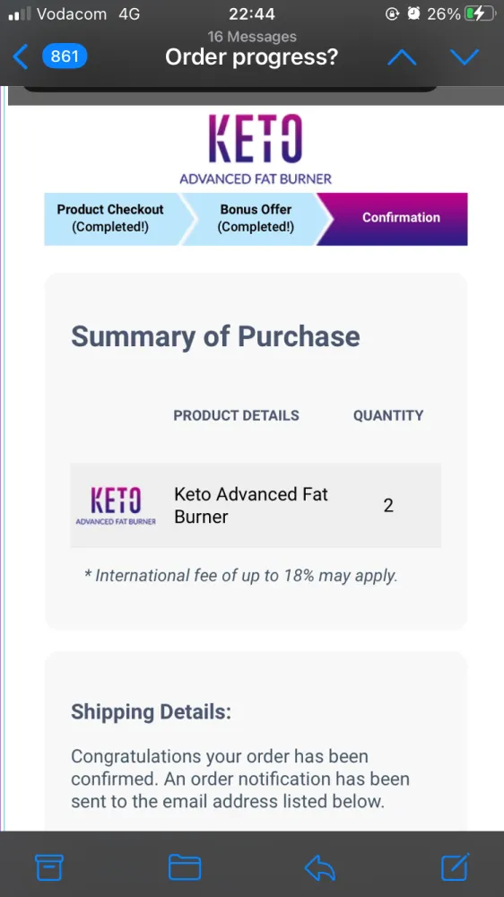The image size is (504, 897).
Task: Tap the Keto Advanced Fat Burner product name
Action: (251, 505)
